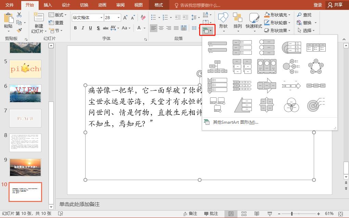Click the 共享 button top right
The height and width of the screenshot is (218, 349).
pyautogui.click(x=335, y=5)
